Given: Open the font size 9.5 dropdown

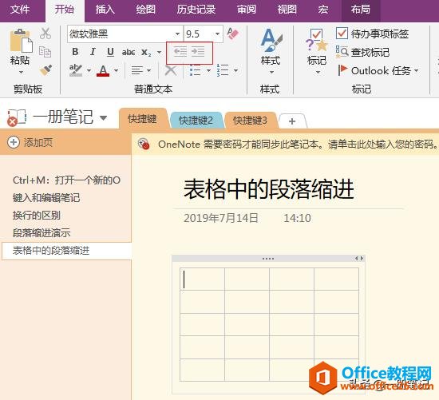Looking at the screenshot, I should tap(217, 34).
